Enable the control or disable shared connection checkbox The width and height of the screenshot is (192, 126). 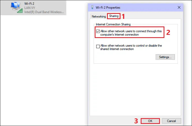tap(98, 46)
